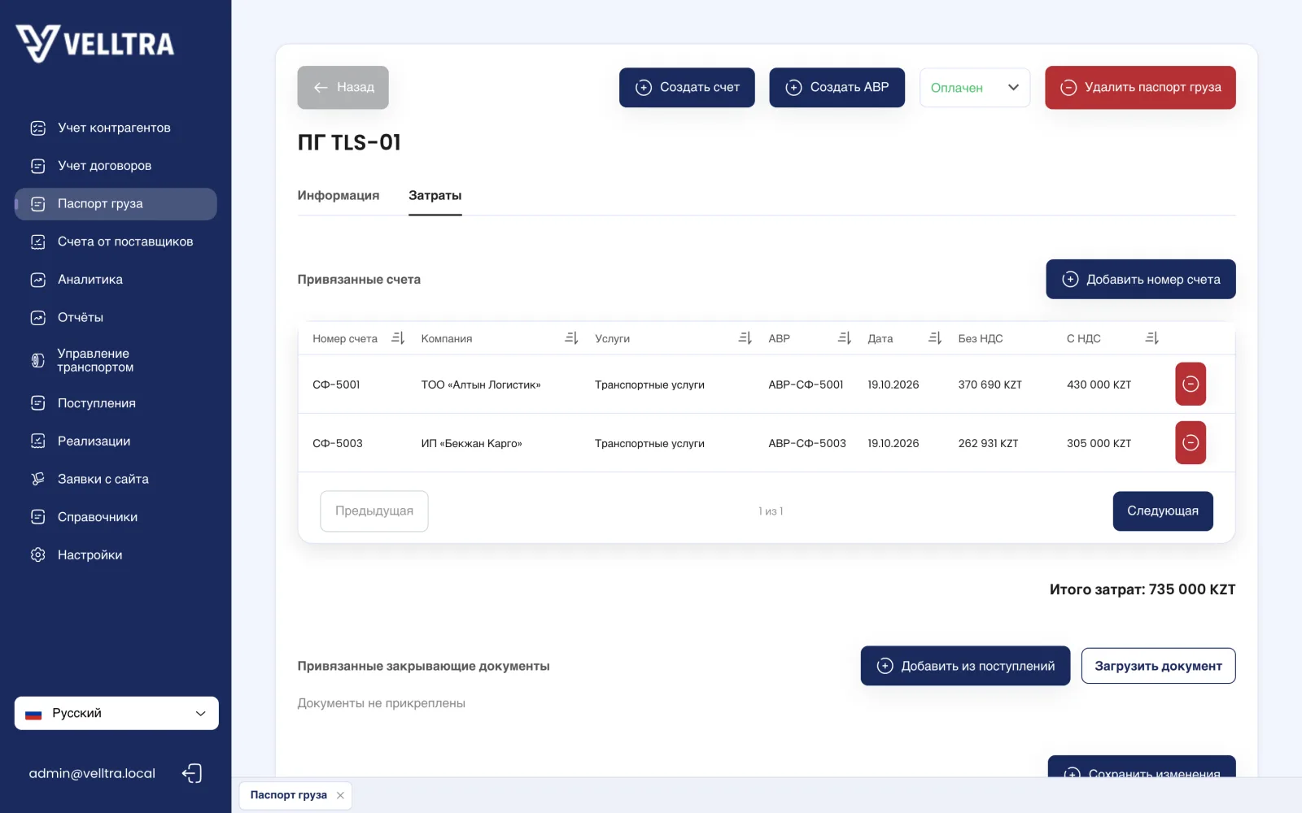Click the Предыдущая pagination button
1302x813 pixels.
click(374, 511)
